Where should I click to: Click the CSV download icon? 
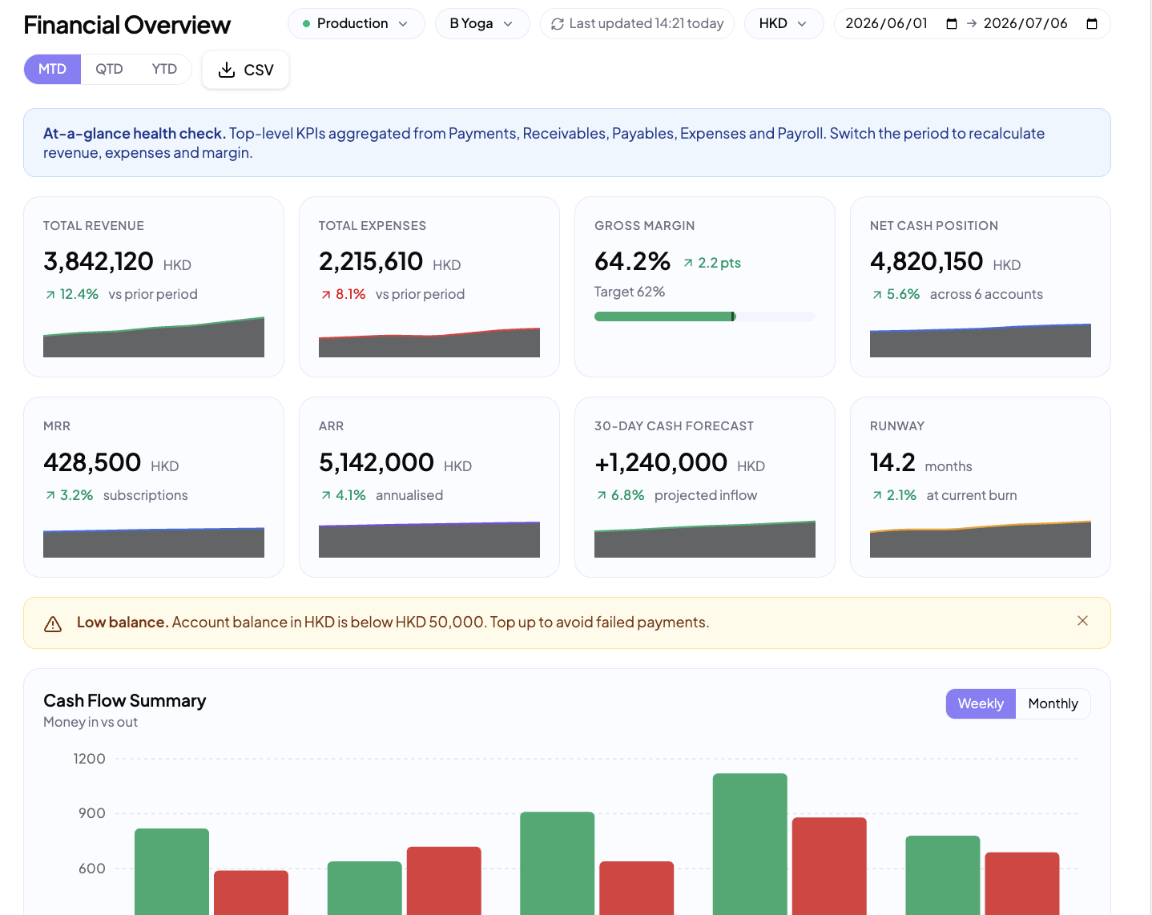tap(227, 70)
